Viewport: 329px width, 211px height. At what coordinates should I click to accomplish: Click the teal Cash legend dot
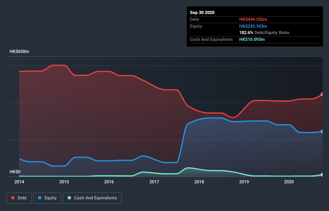click(x=69, y=198)
